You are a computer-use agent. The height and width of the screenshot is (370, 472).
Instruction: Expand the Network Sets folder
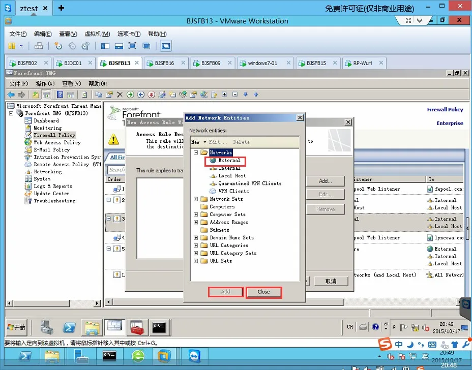click(x=196, y=199)
